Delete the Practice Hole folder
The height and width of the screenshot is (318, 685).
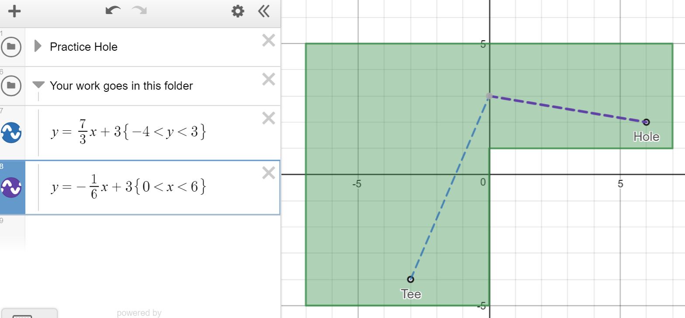268,41
